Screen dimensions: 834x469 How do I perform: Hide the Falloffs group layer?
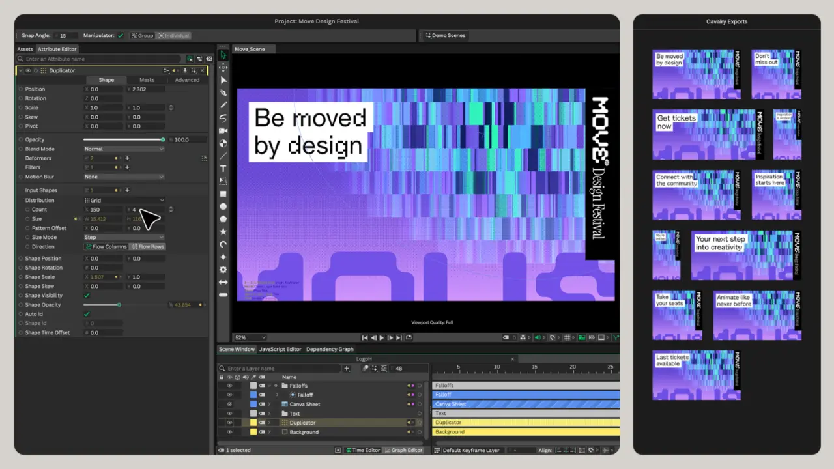pos(229,386)
